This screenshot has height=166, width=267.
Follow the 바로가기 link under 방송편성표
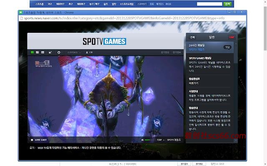tap(194, 83)
